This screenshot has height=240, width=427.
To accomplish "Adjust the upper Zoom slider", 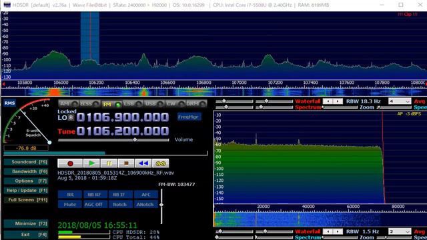I will (378, 107).
